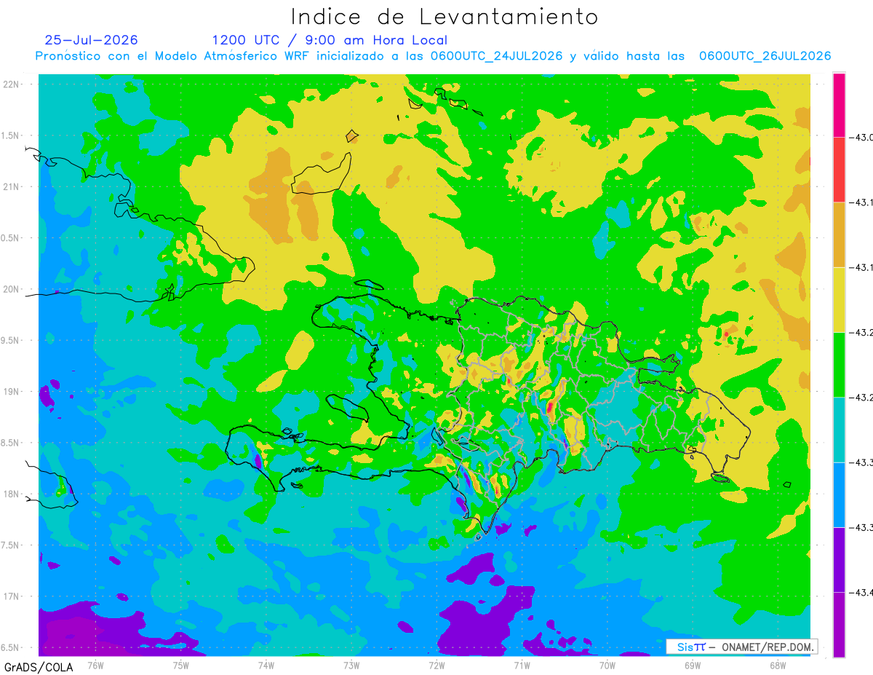Screen dimensions: 873x675
Task: Select the "7.5N" latitude tick label
Action: click(10, 545)
